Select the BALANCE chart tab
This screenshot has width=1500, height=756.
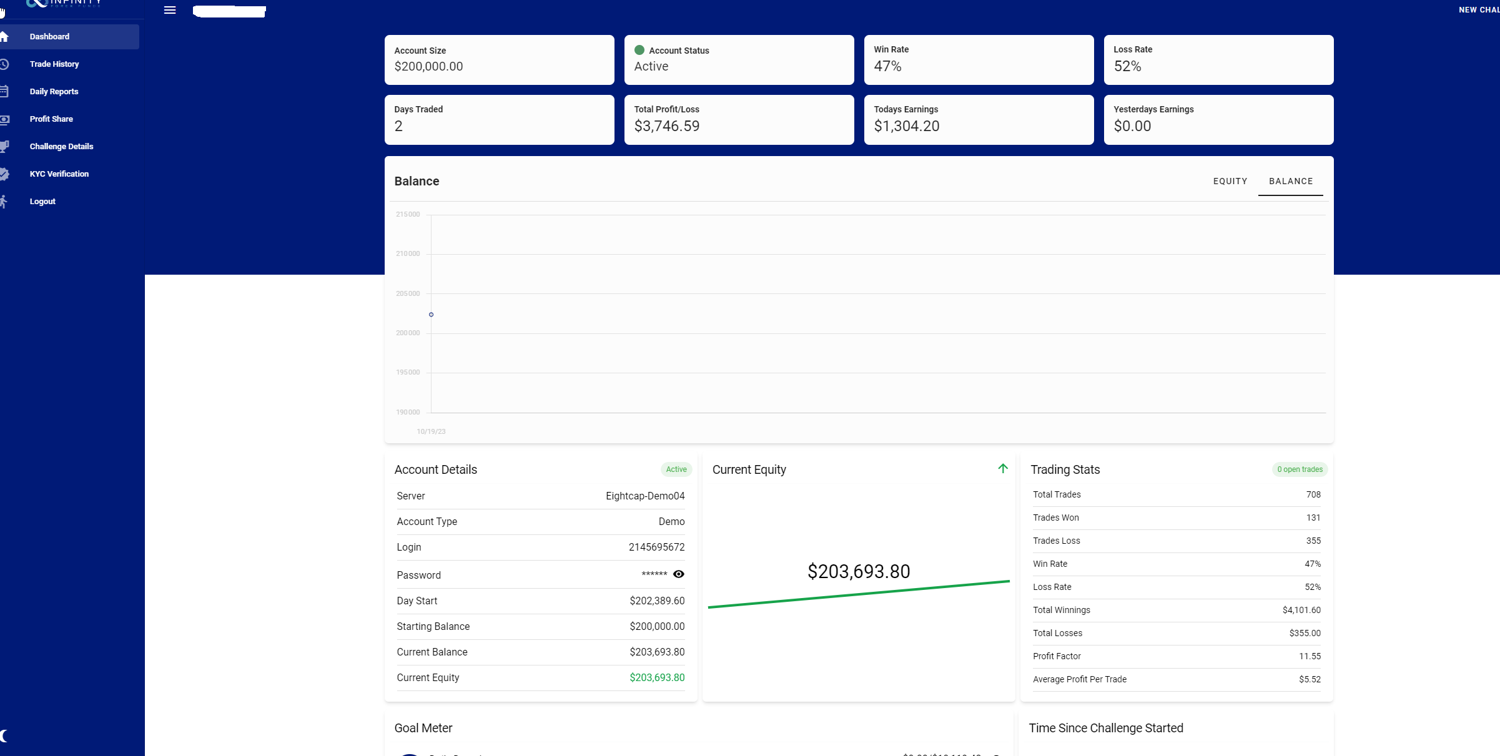[1290, 181]
